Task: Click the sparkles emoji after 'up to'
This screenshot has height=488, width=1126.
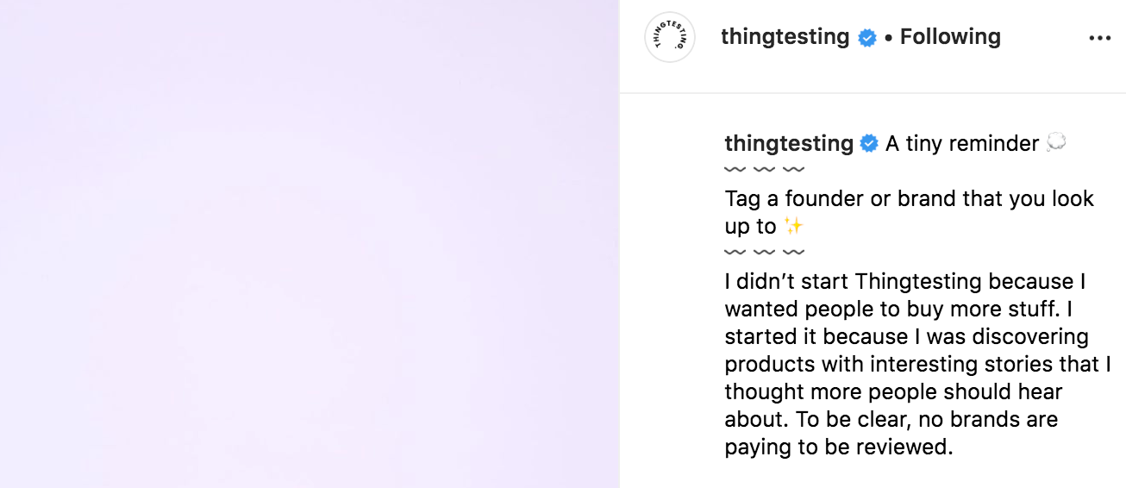Action: [794, 227]
